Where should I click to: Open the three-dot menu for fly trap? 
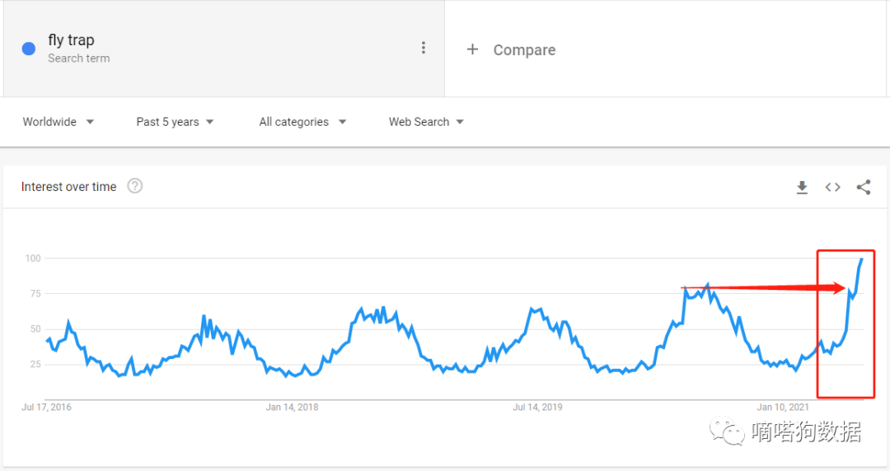click(x=424, y=48)
